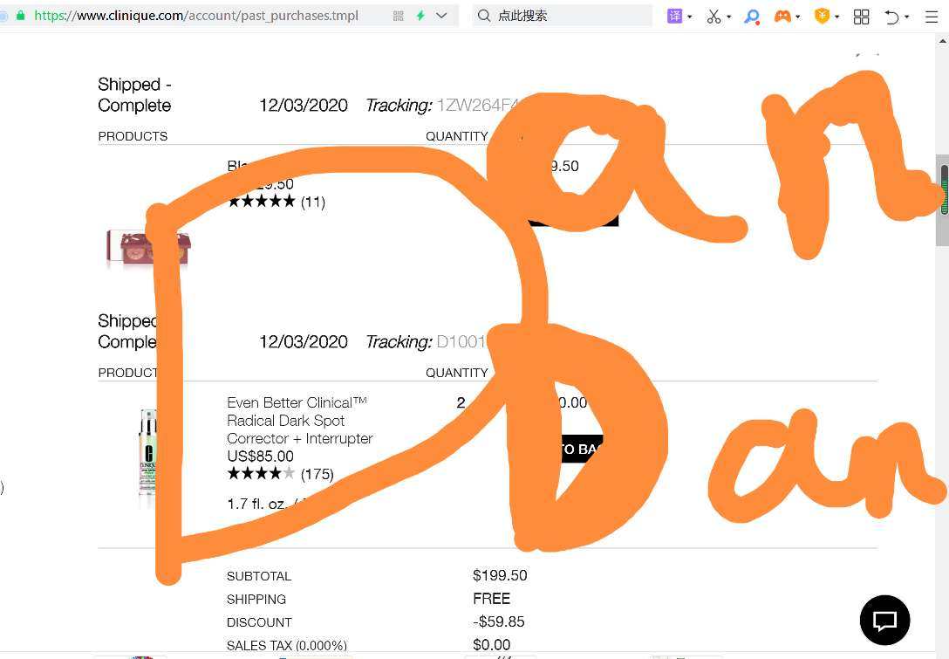Open the undo closed-tab dropdown arrow
Viewport: 949px width, 659px height.
tap(906, 17)
